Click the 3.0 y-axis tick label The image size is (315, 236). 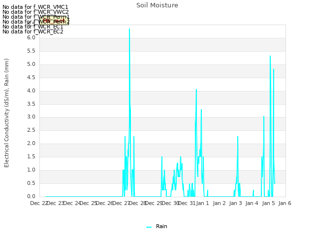pos(31,117)
